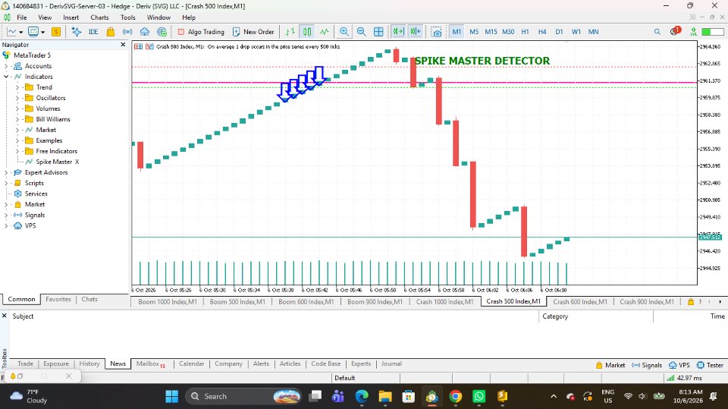Open the chart type dropdown arrow
The height and width of the screenshot is (409, 728).
pos(21,33)
